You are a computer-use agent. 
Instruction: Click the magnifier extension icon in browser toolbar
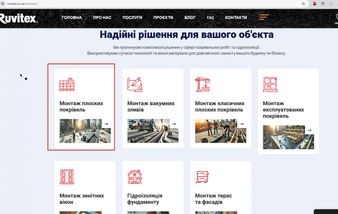[331, 4]
